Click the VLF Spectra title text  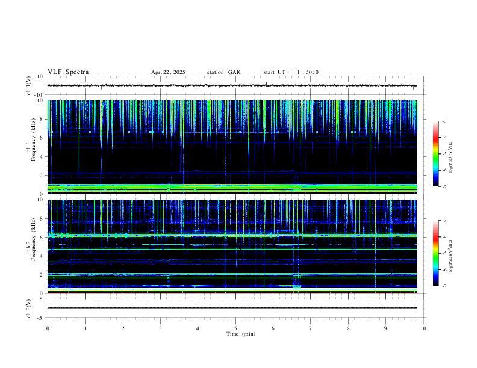(x=68, y=72)
